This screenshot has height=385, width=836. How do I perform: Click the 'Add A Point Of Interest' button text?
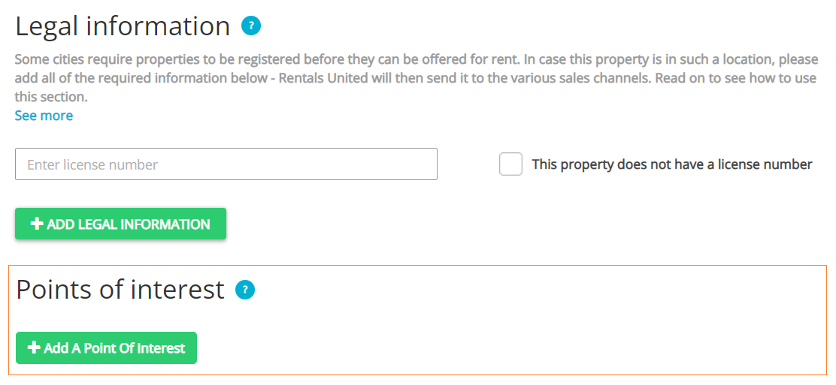click(114, 348)
